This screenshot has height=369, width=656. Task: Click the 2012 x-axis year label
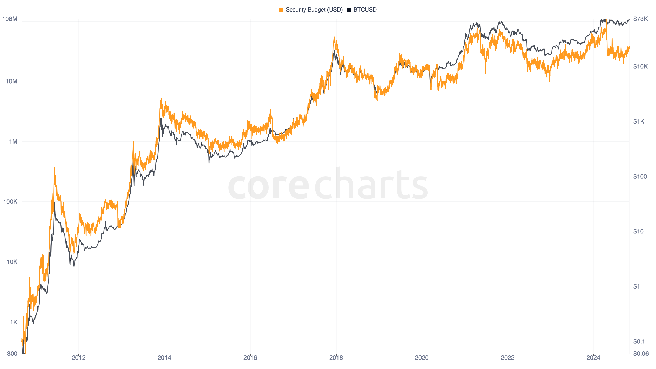pos(79,358)
